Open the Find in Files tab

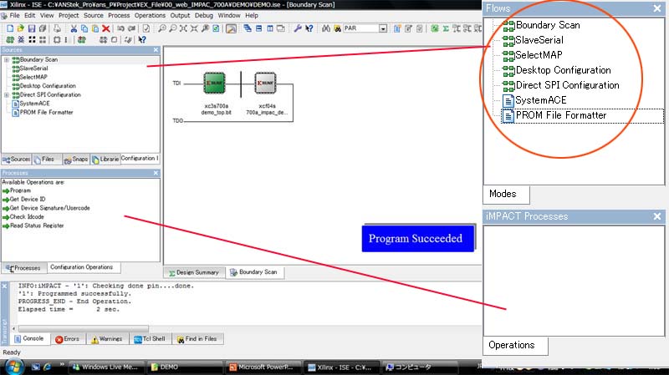[197, 339]
